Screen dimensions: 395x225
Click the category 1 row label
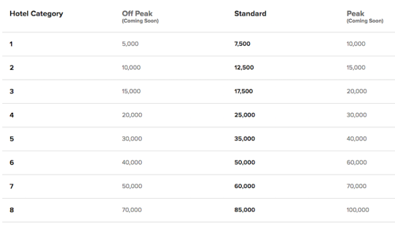pyautogui.click(x=11, y=44)
